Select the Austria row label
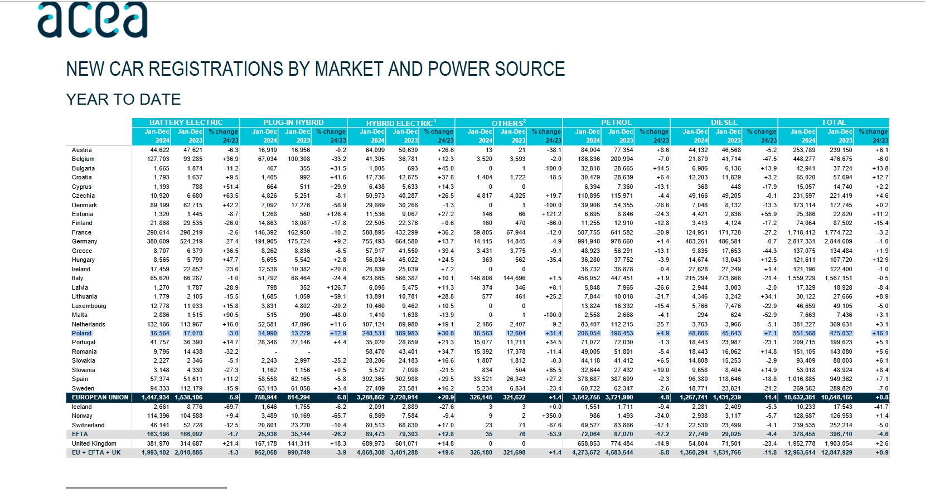Viewport: 925px width, 498px height. pyautogui.click(x=81, y=150)
